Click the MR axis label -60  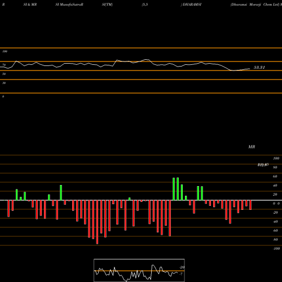pos(275,231)
